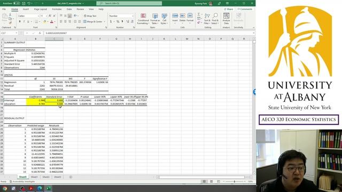Open Format as Table gallery

[155, 19]
